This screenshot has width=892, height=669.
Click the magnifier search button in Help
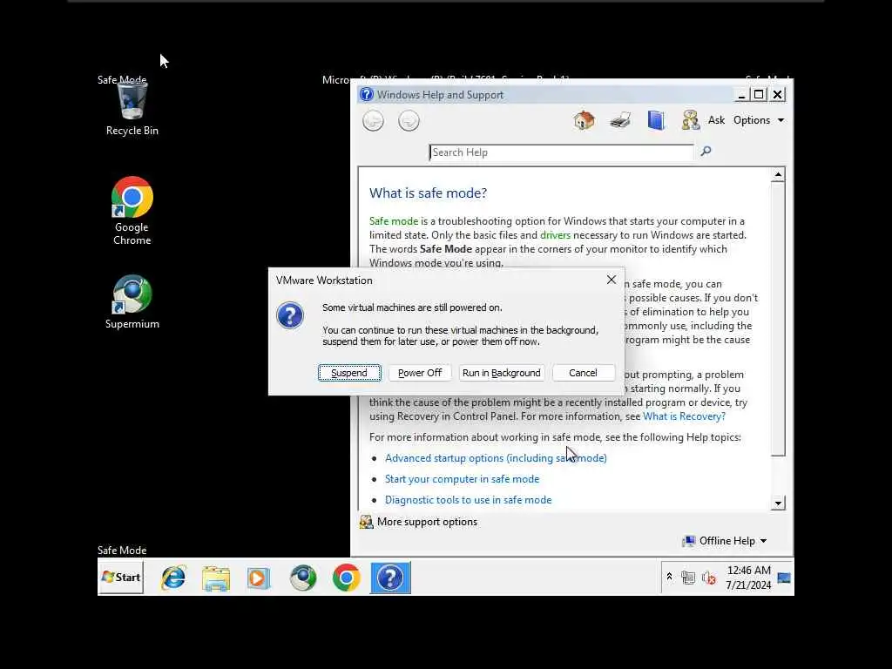coord(706,152)
